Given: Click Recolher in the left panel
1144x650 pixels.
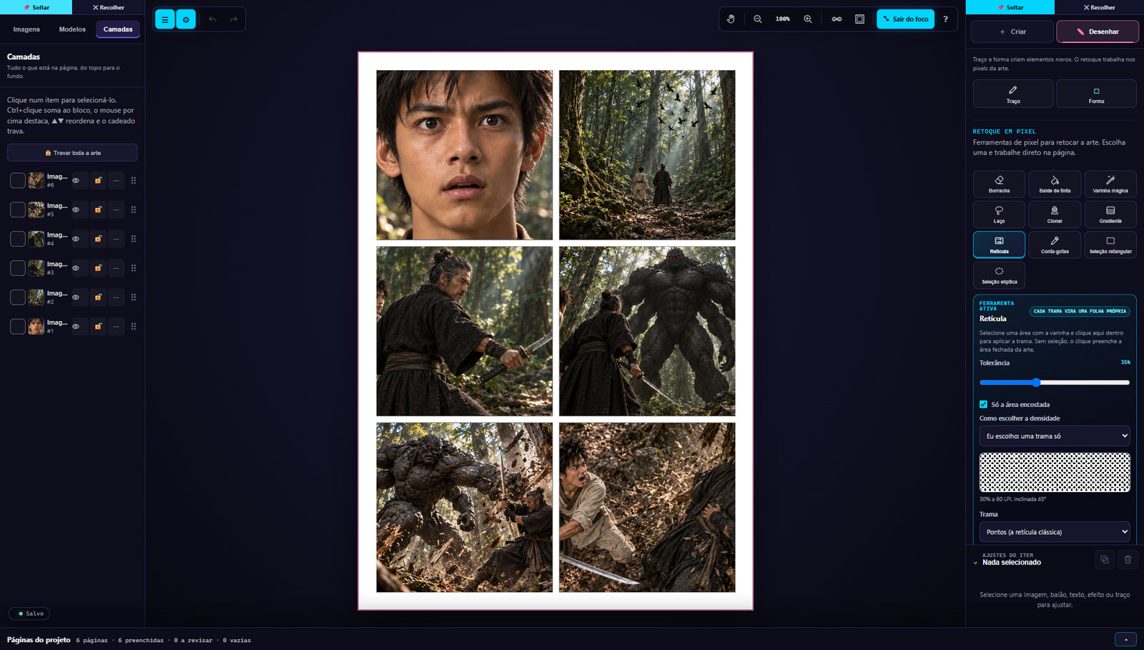Looking at the screenshot, I should (x=109, y=7).
